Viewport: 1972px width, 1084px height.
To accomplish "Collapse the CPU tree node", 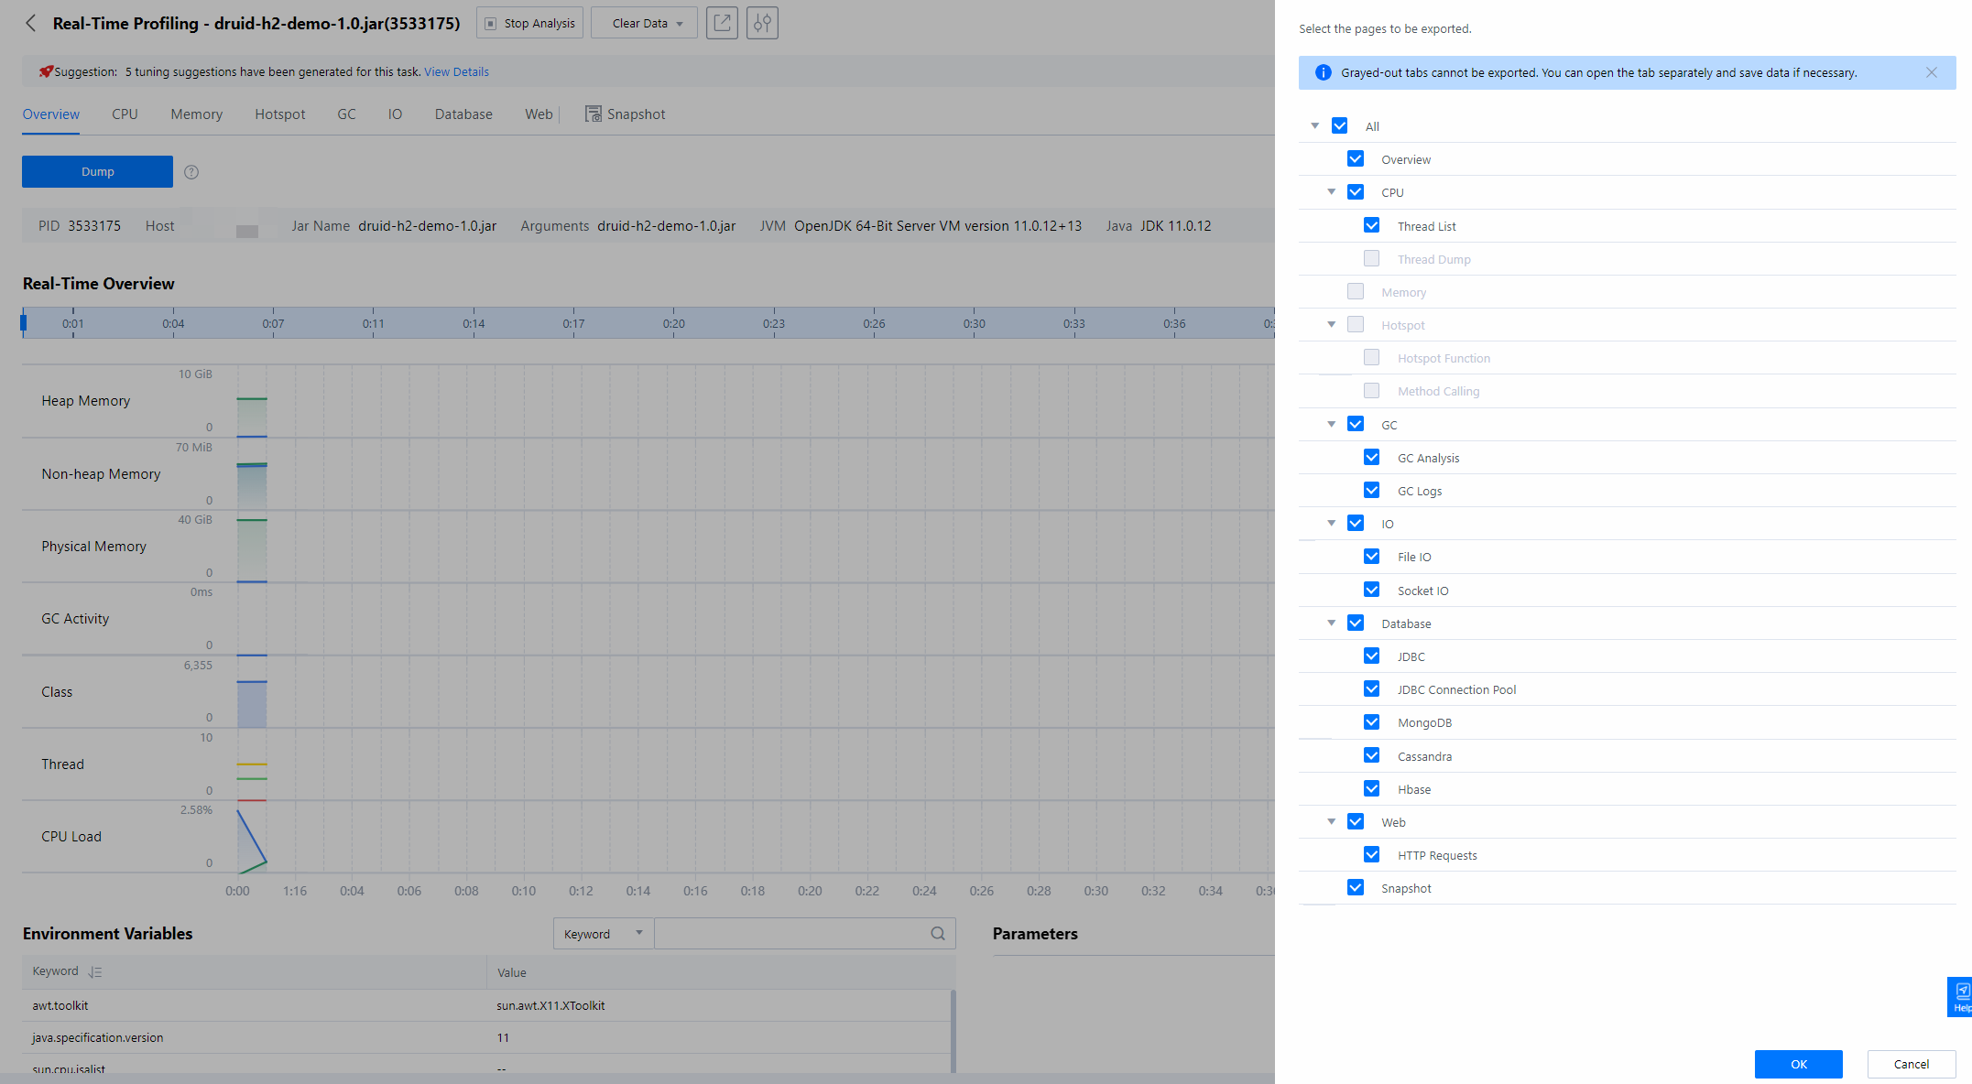I will [x=1332, y=191].
